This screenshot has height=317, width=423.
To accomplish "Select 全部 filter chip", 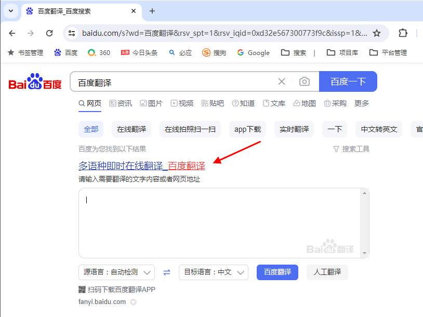I will 91,129.
